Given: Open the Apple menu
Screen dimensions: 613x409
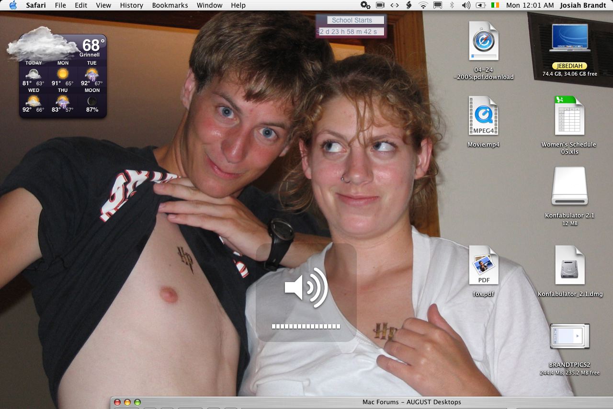Looking at the screenshot, I should pyautogui.click(x=13, y=5).
